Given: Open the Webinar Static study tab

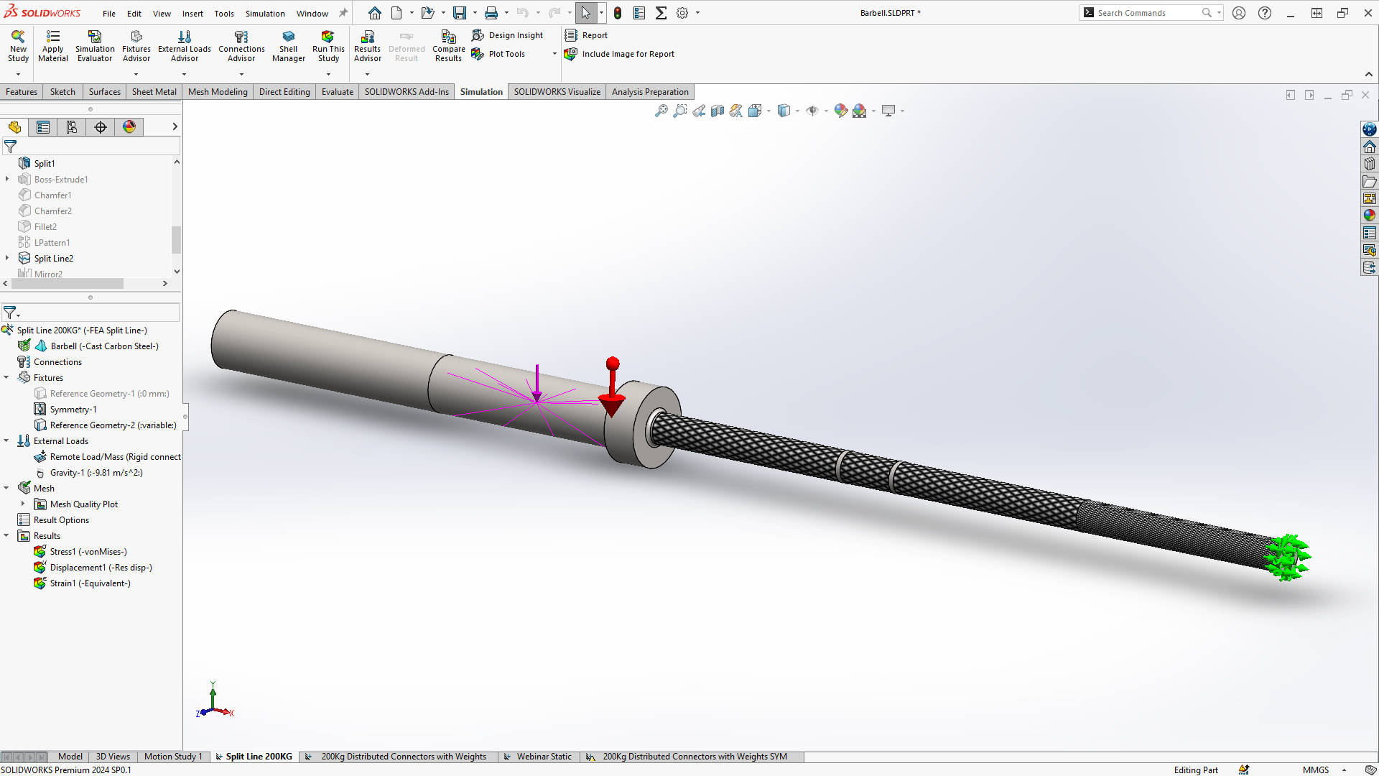Looking at the screenshot, I should pyautogui.click(x=544, y=757).
